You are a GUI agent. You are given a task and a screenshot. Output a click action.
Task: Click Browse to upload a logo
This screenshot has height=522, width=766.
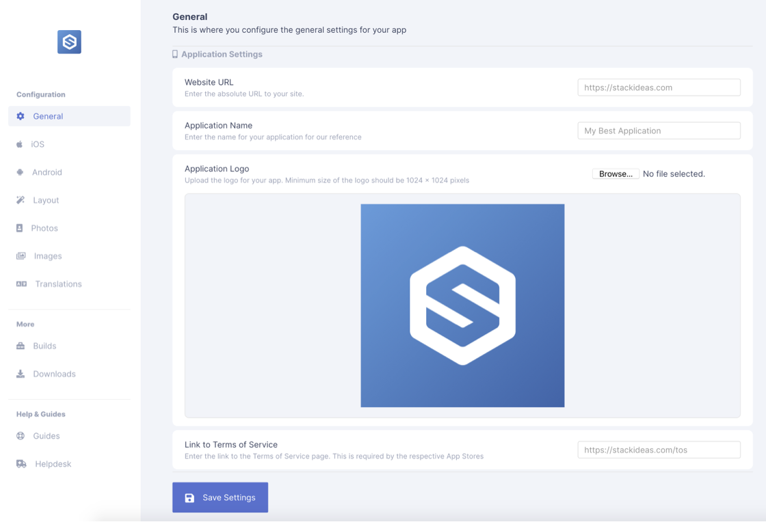(x=616, y=174)
